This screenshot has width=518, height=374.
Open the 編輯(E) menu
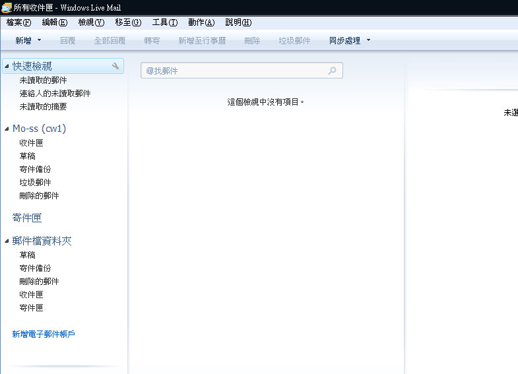point(55,22)
